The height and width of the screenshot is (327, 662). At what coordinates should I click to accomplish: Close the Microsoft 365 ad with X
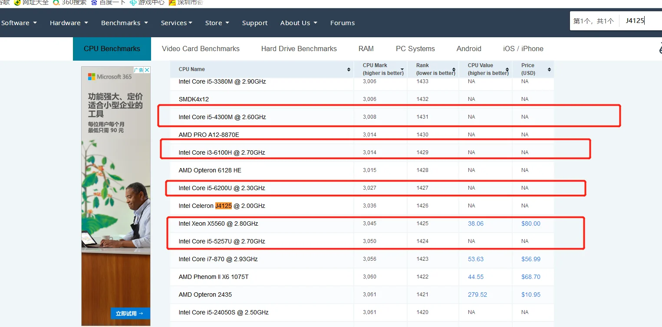(x=147, y=70)
